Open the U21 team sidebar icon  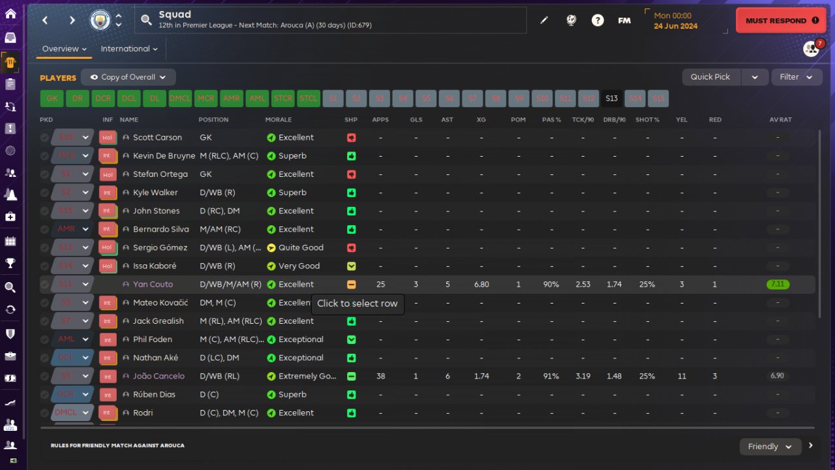[10, 424]
